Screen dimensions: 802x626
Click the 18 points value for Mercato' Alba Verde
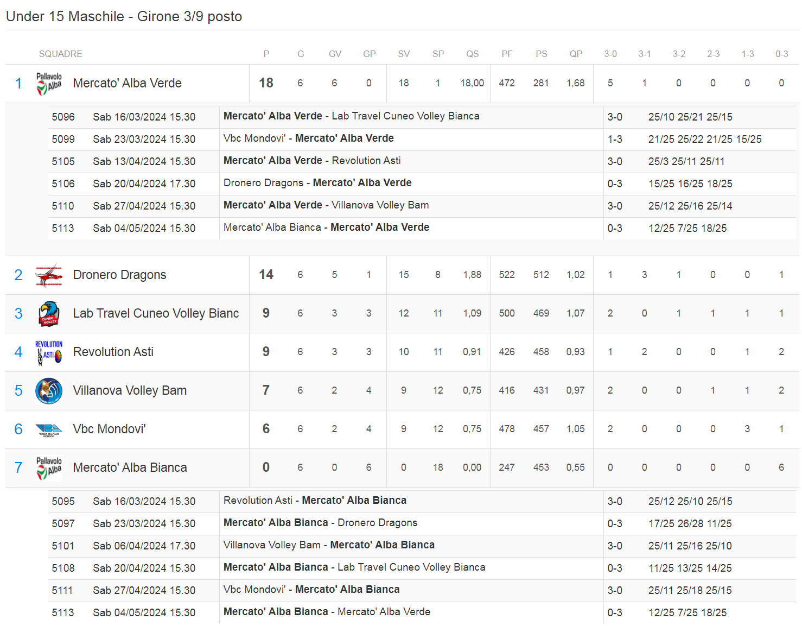[x=266, y=83]
